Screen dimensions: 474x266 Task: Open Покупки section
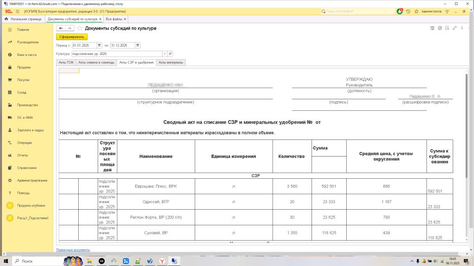pyautogui.click(x=23, y=80)
